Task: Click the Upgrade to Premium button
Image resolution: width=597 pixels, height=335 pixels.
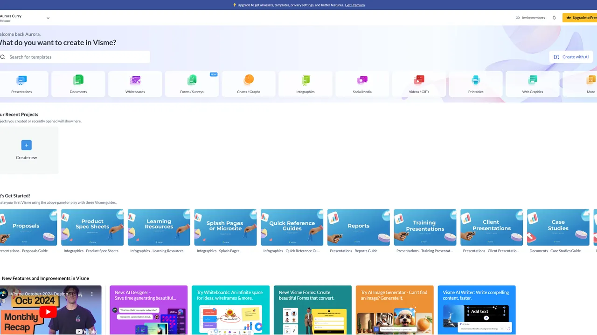Action: tap(580, 18)
